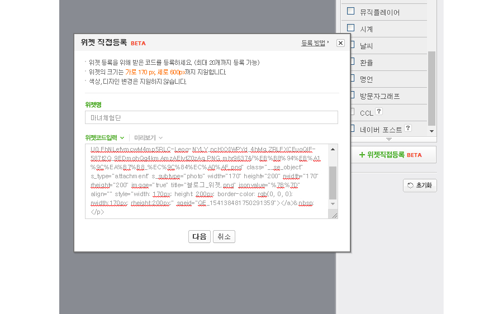Check the 환율 checkbox
The height and width of the screenshot is (314, 503).
point(352,61)
